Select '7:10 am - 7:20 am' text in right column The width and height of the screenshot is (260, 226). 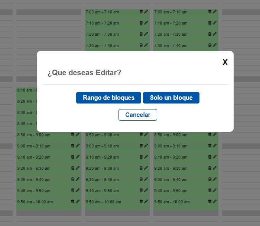point(171,23)
